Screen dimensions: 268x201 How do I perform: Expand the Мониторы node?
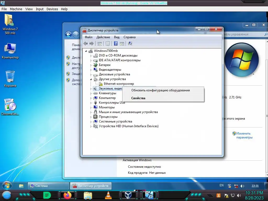(91, 108)
